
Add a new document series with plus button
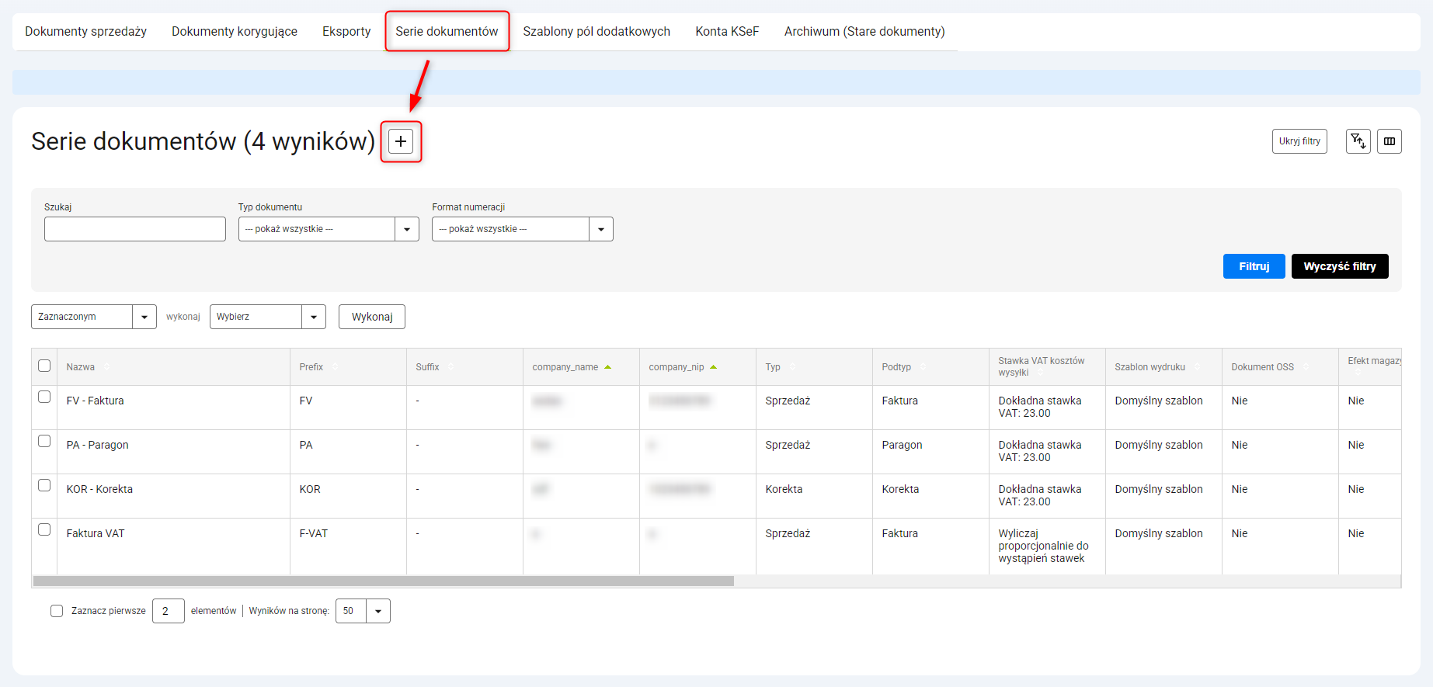click(x=401, y=141)
